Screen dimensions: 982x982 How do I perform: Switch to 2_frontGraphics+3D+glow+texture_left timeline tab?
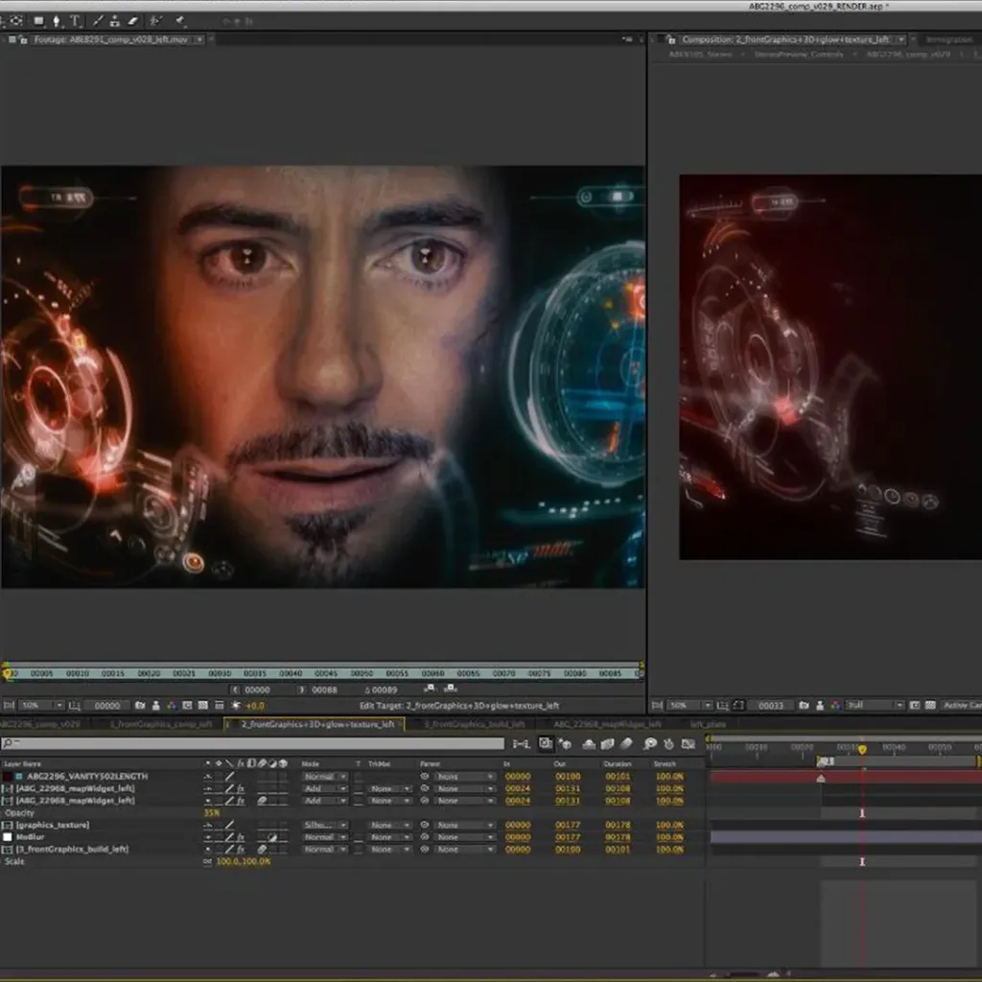pos(315,724)
